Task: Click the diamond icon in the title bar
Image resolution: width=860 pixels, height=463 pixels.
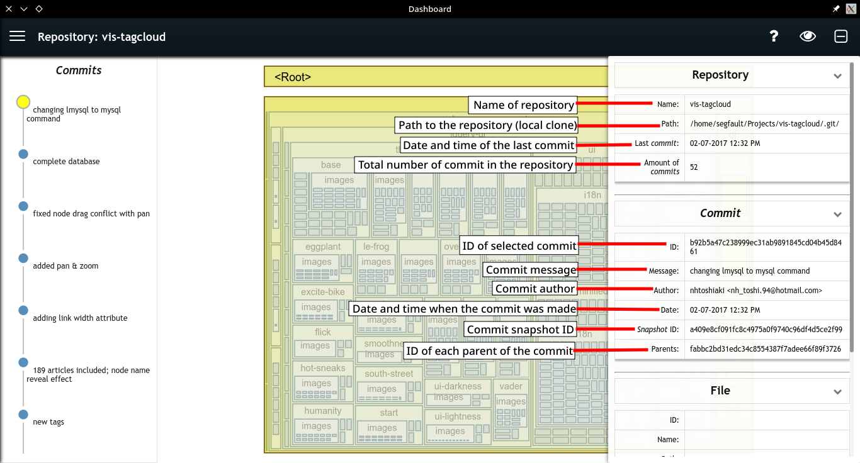Action: (38, 9)
